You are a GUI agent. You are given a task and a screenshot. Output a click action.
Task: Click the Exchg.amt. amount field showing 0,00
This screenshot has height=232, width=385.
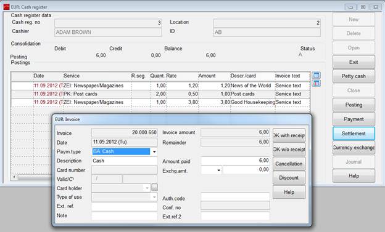246,170
